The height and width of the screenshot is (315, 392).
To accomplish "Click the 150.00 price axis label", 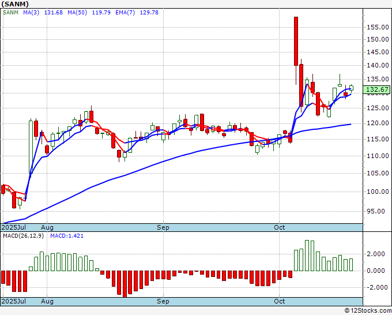I will pos(378,39).
